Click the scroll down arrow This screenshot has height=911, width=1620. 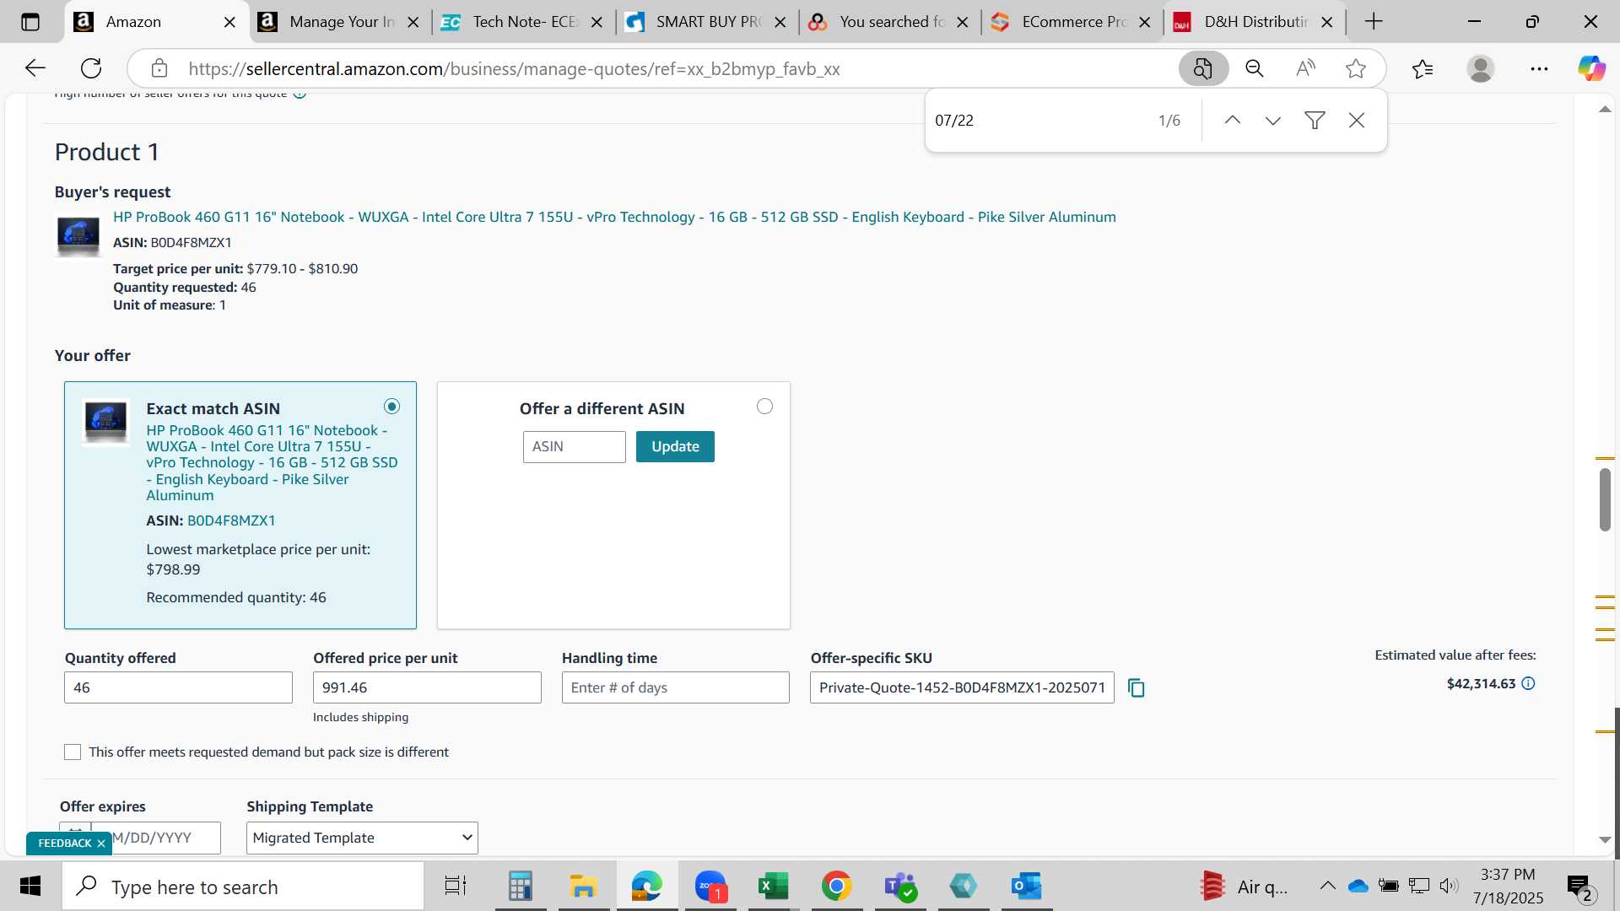coord(1605,840)
